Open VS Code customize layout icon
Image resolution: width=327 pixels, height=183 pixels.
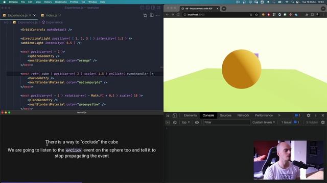tap(159, 8)
